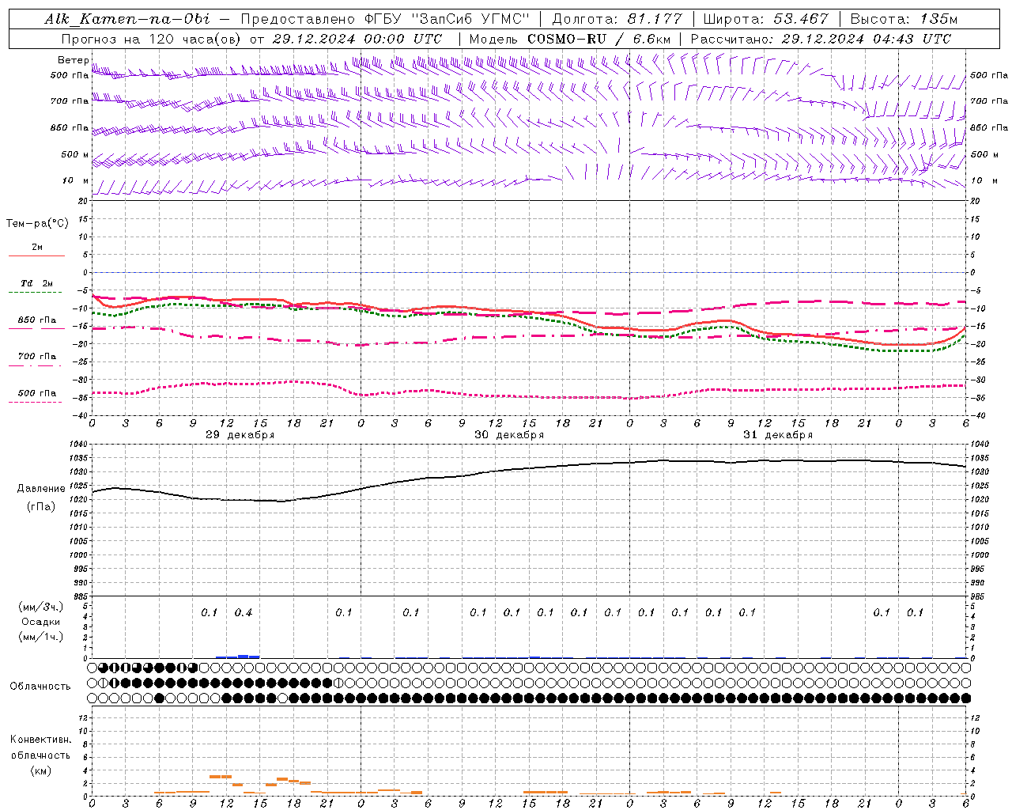Viewport: 1012px width, 810px height.
Task: Click the Осадки precipitation label
Action: click(x=41, y=622)
